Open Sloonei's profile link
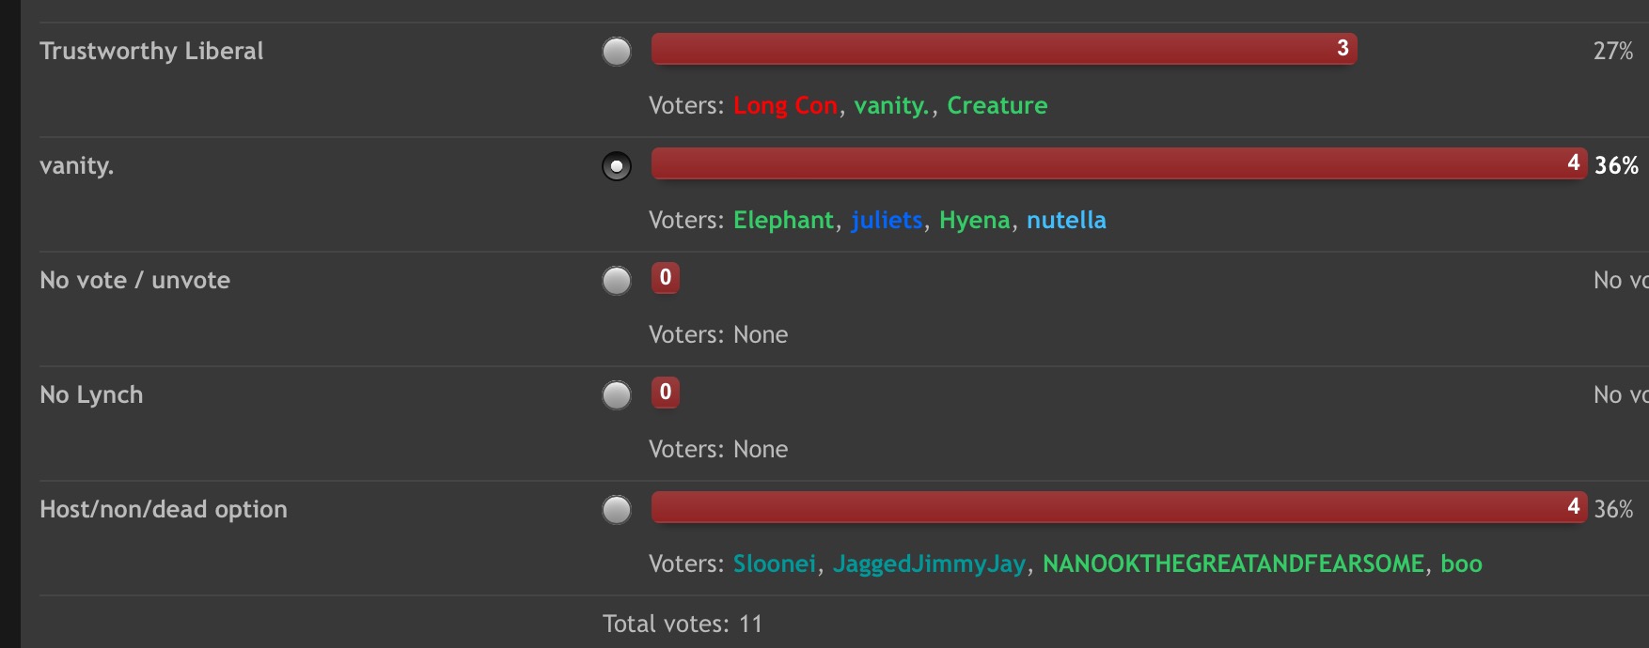The width and height of the screenshot is (1649, 648). click(x=774, y=563)
